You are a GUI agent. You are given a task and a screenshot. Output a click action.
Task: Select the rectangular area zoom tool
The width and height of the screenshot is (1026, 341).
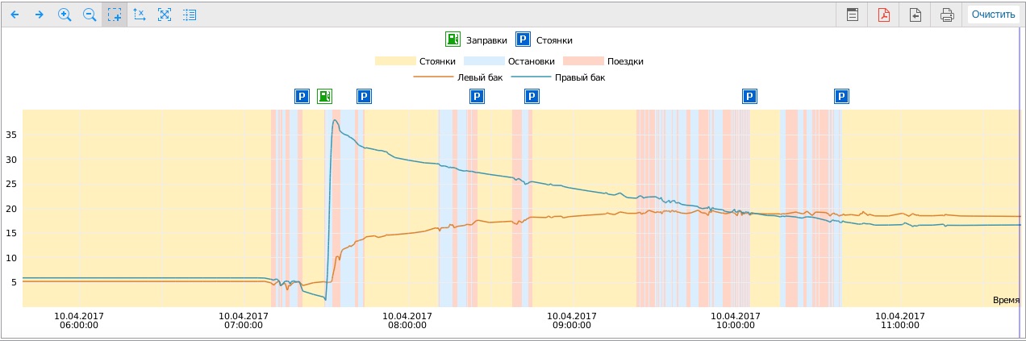pyautogui.click(x=115, y=15)
